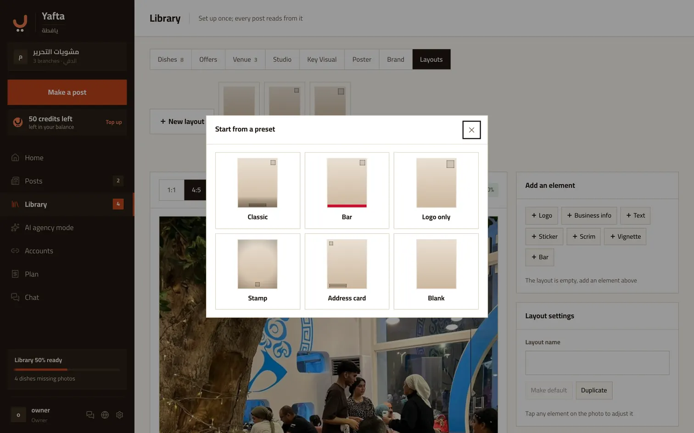Choose the Blank preset

(x=436, y=271)
